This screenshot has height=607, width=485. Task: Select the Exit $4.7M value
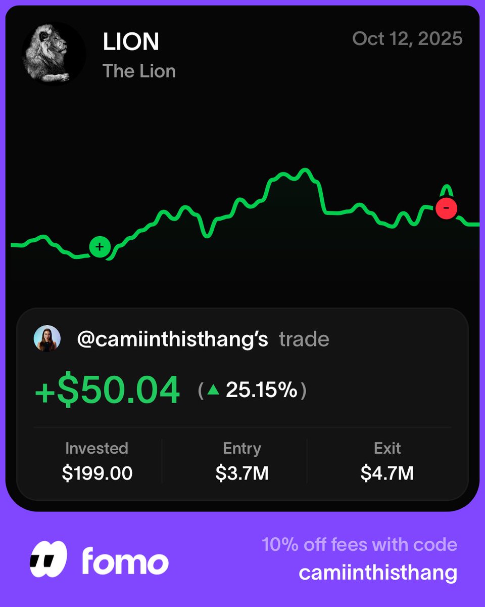387,473
